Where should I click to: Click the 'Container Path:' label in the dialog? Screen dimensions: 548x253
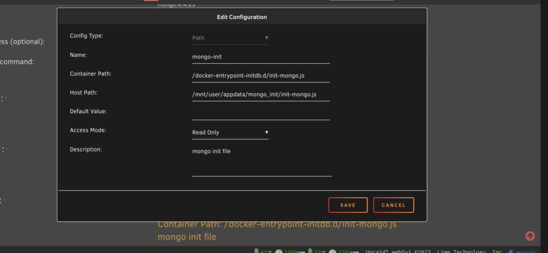[90, 74]
